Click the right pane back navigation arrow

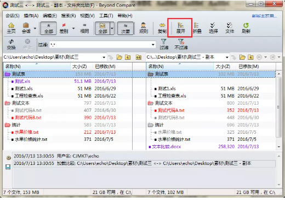259,58
